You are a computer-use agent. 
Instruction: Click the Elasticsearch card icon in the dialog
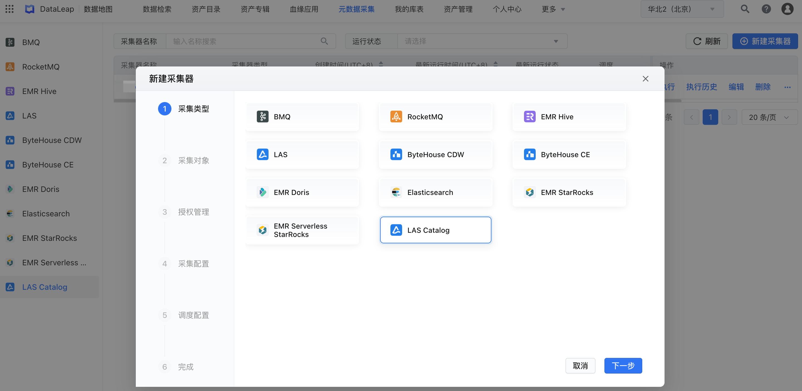(x=396, y=192)
